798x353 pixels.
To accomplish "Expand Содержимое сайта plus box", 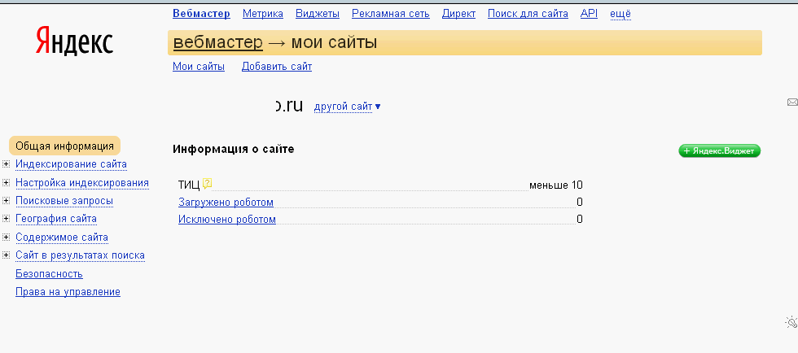I will (6, 237).
